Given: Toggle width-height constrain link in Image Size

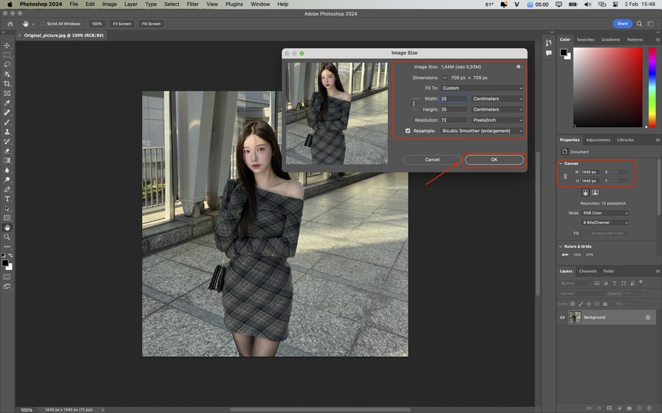Looking at the screenshot, I should (x=414, y=104).
